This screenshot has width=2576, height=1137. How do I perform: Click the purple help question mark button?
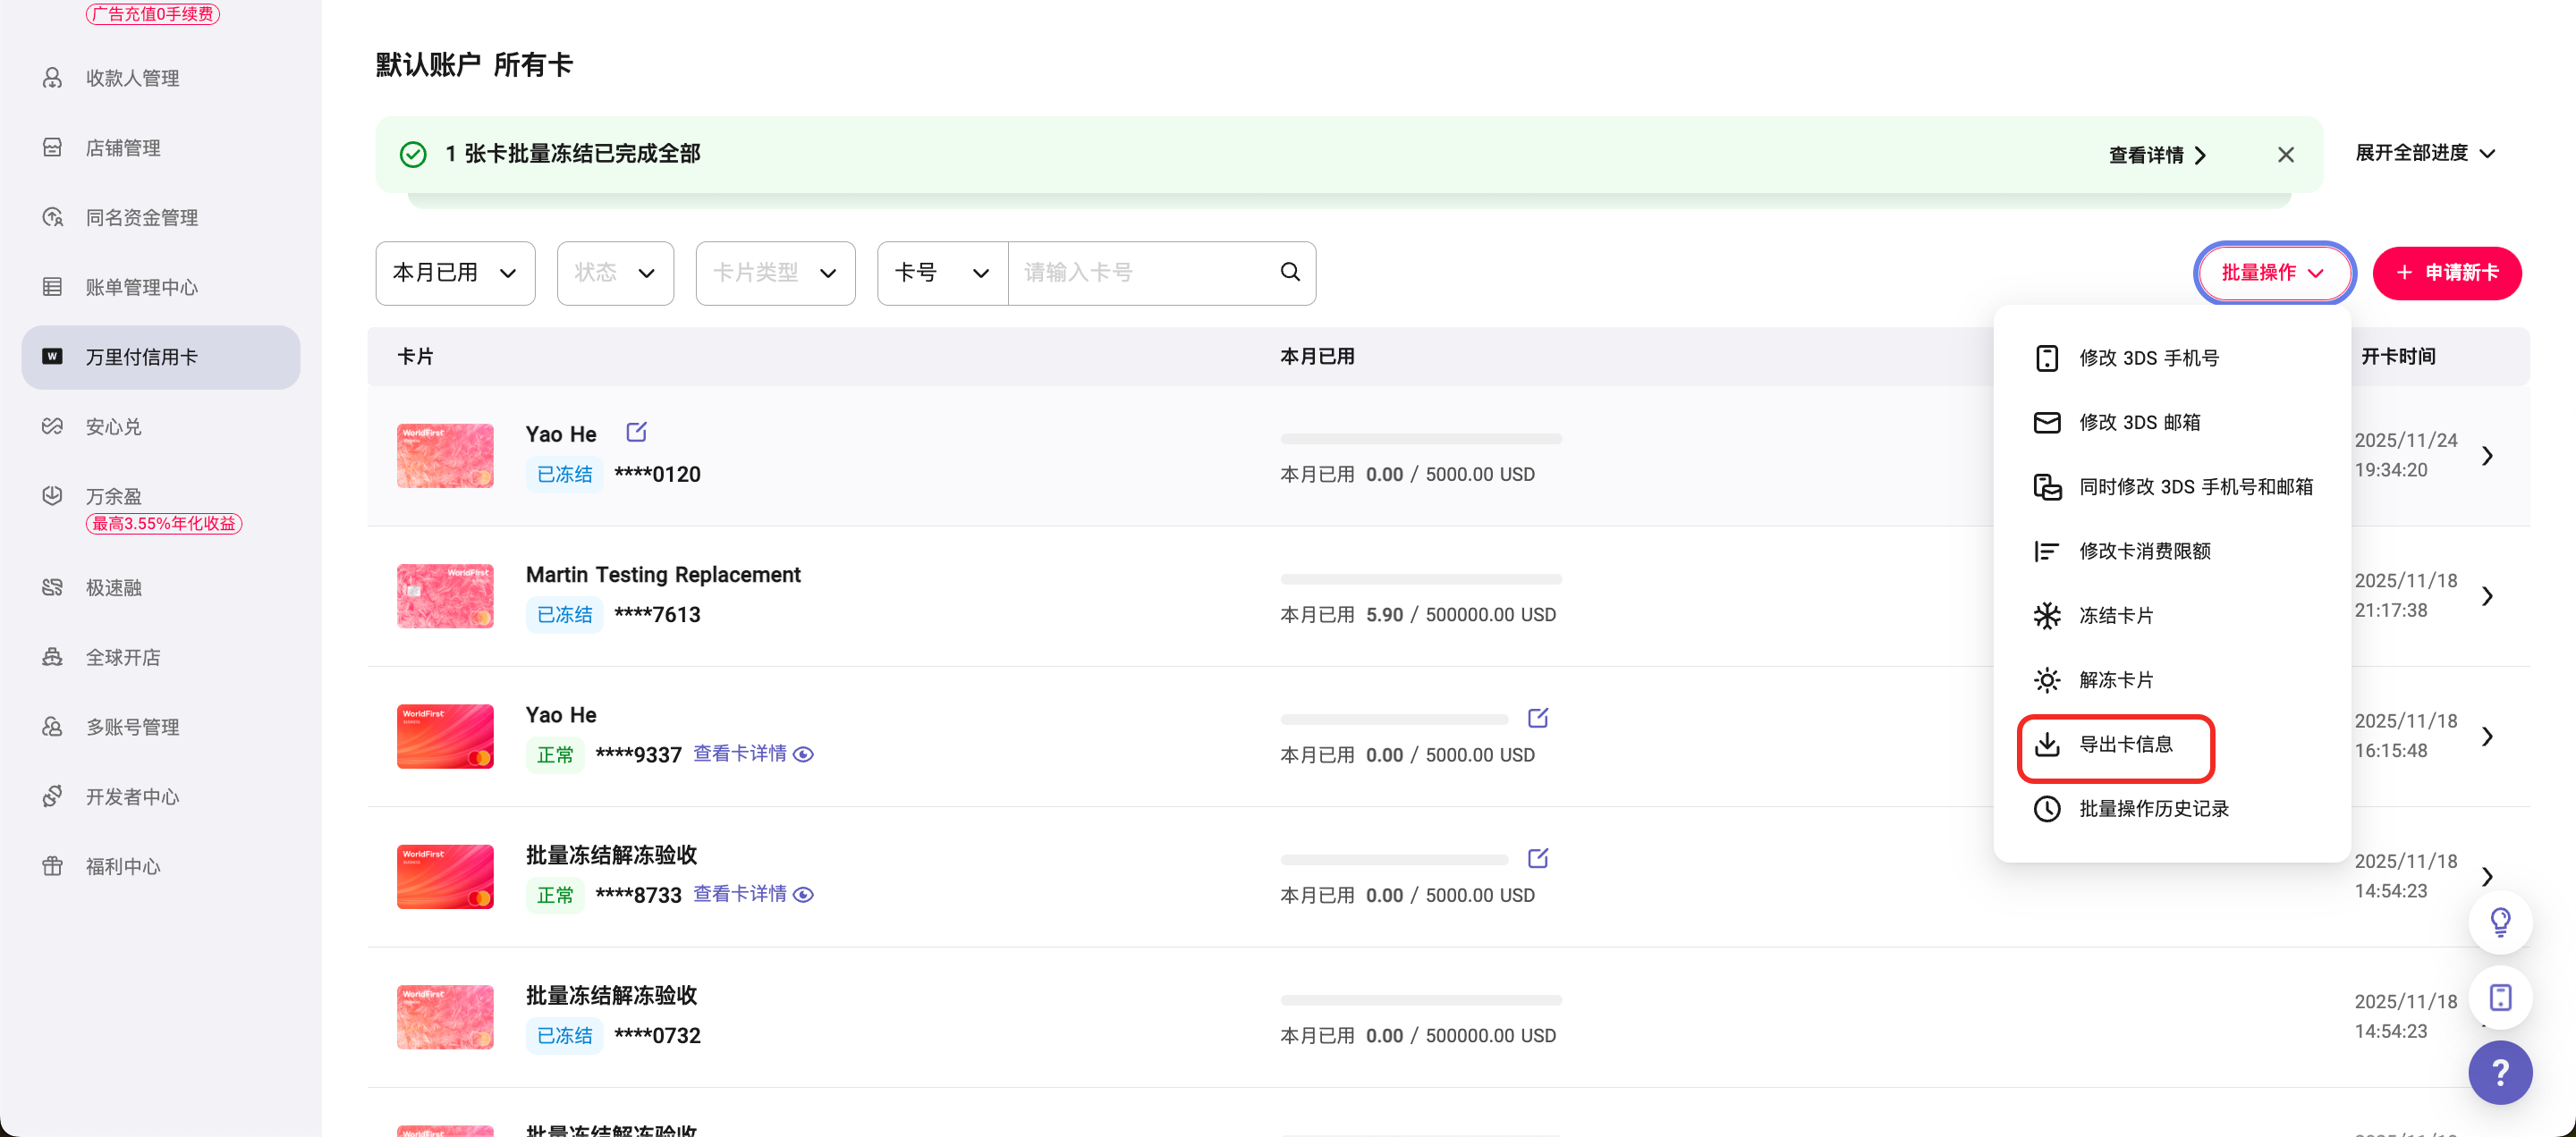[x=2499, y=1073]
